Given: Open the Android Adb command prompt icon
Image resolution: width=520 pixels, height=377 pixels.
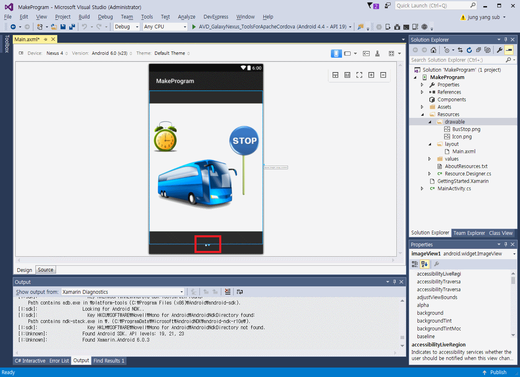Looking at the screenshot, I should [x=406, y=27].
